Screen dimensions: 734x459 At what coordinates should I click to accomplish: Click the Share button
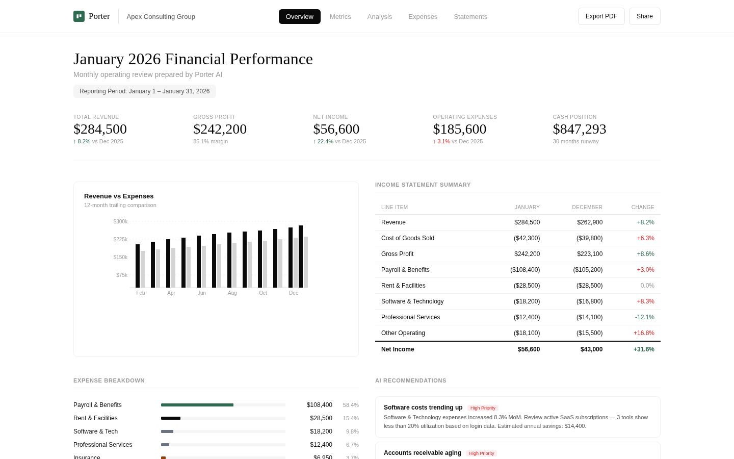point(644,16)
